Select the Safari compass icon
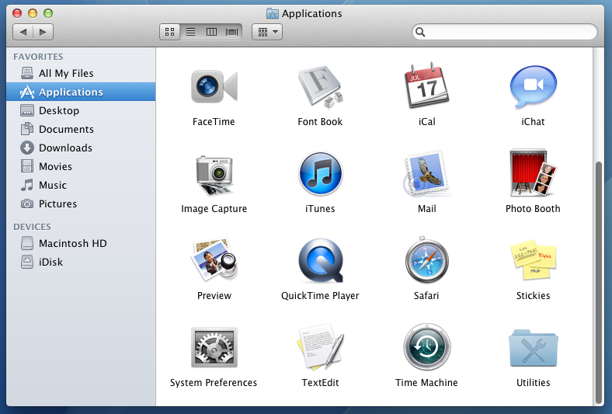This screenshot has width=612, height=414. coord(426,260)
